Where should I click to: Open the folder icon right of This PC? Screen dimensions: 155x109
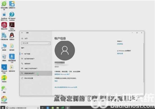[12, 46]
